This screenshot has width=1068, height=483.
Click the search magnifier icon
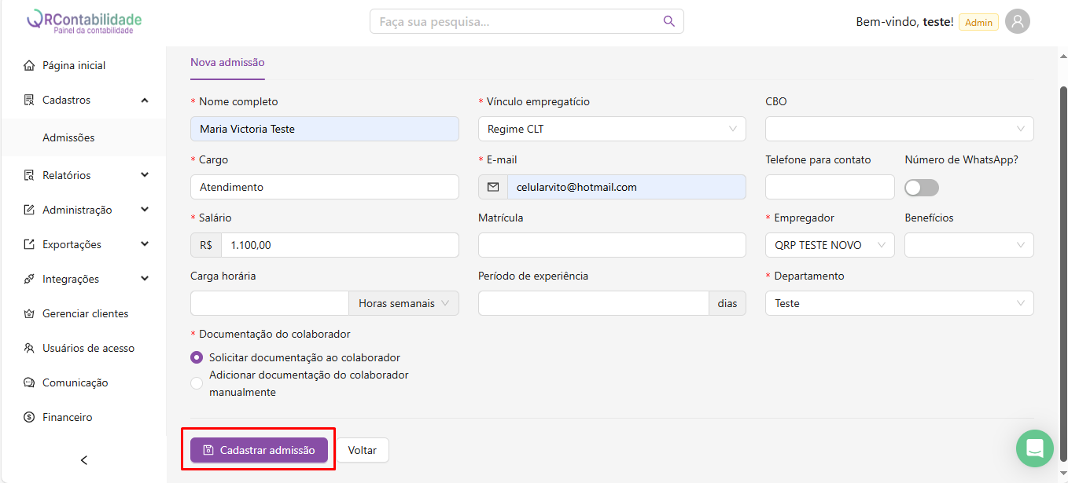coord(669,21)
